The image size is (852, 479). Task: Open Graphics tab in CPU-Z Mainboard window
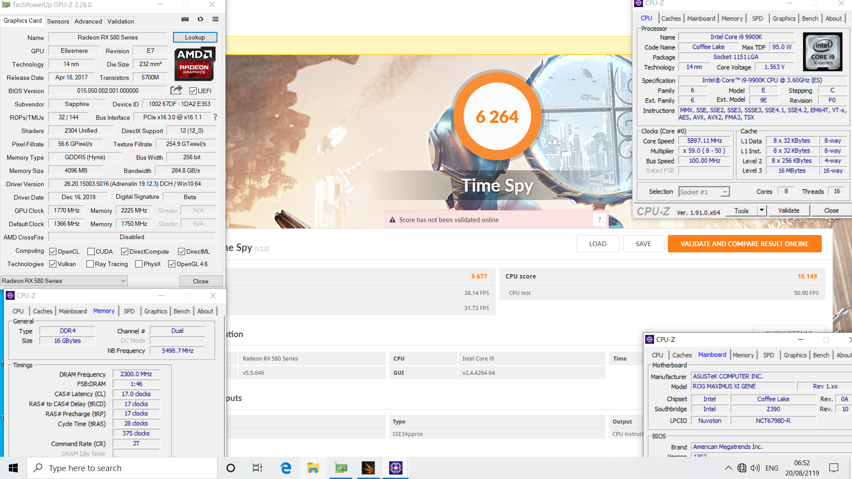click(795, 355)
